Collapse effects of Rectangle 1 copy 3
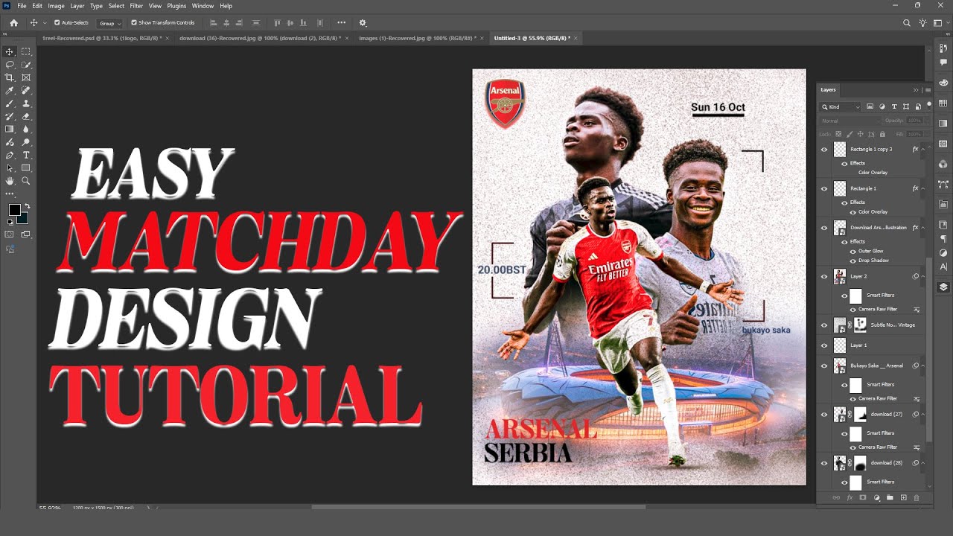953x536 pixels. coord(923,150)
